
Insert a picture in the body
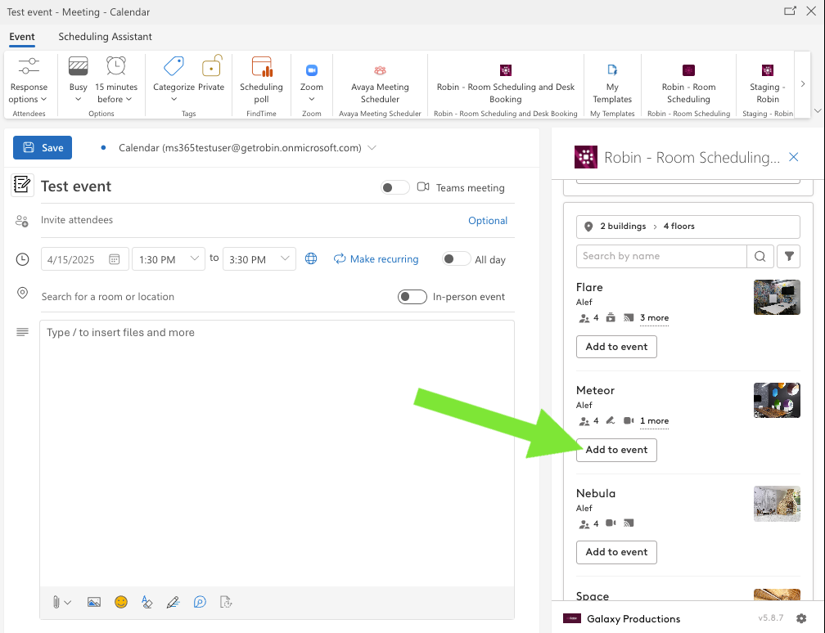93,602
